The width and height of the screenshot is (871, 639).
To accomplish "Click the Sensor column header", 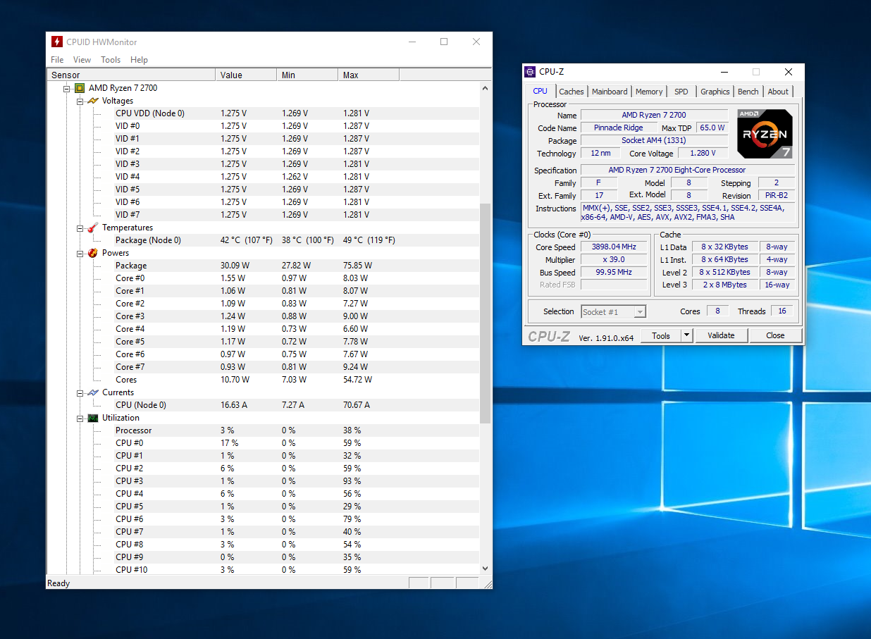I will (x=131, y=75).
